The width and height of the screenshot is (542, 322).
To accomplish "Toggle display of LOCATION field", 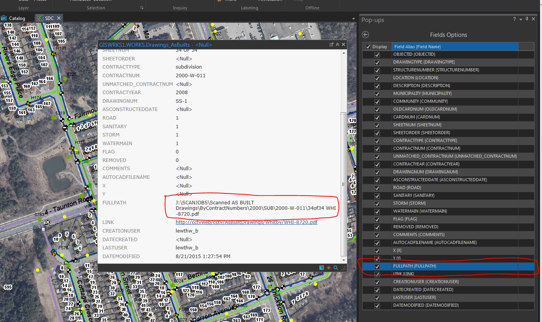I will [377, 78].
